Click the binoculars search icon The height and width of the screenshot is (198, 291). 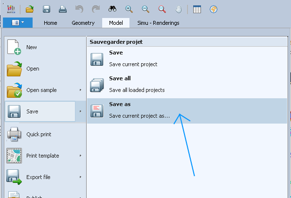click(x=112, y=9)
